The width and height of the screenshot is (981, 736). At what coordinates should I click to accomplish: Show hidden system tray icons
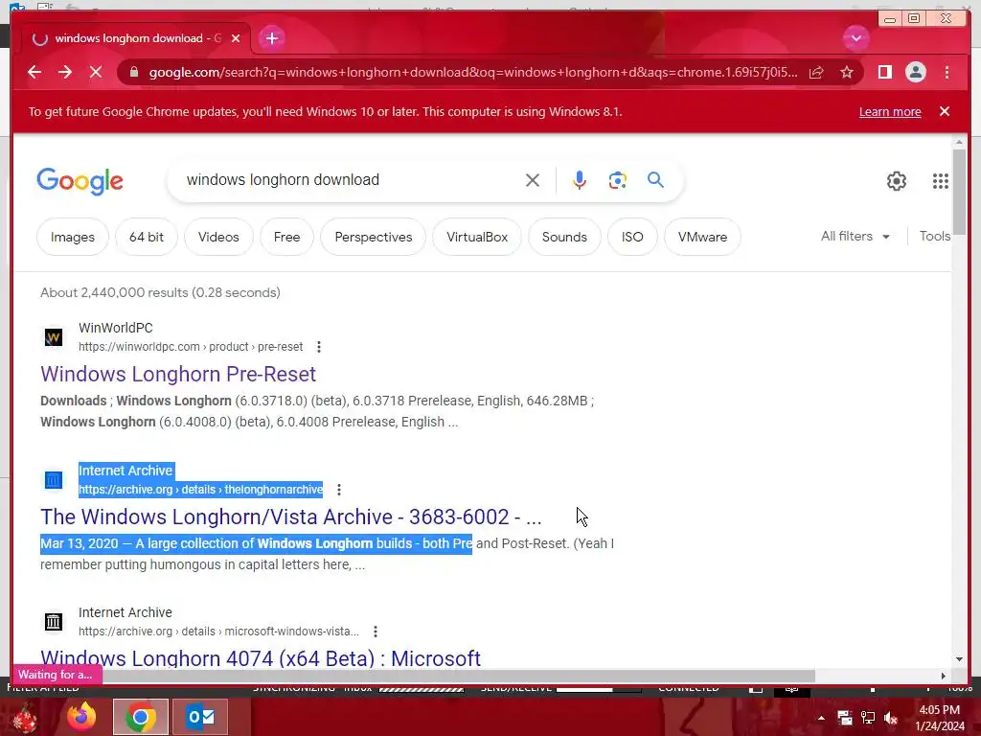(x=821, y=718)
